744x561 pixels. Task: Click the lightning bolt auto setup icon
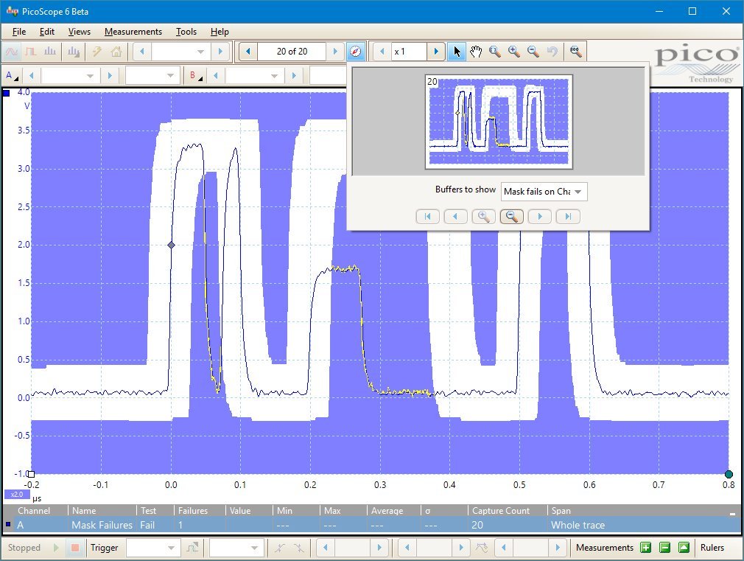97,52
